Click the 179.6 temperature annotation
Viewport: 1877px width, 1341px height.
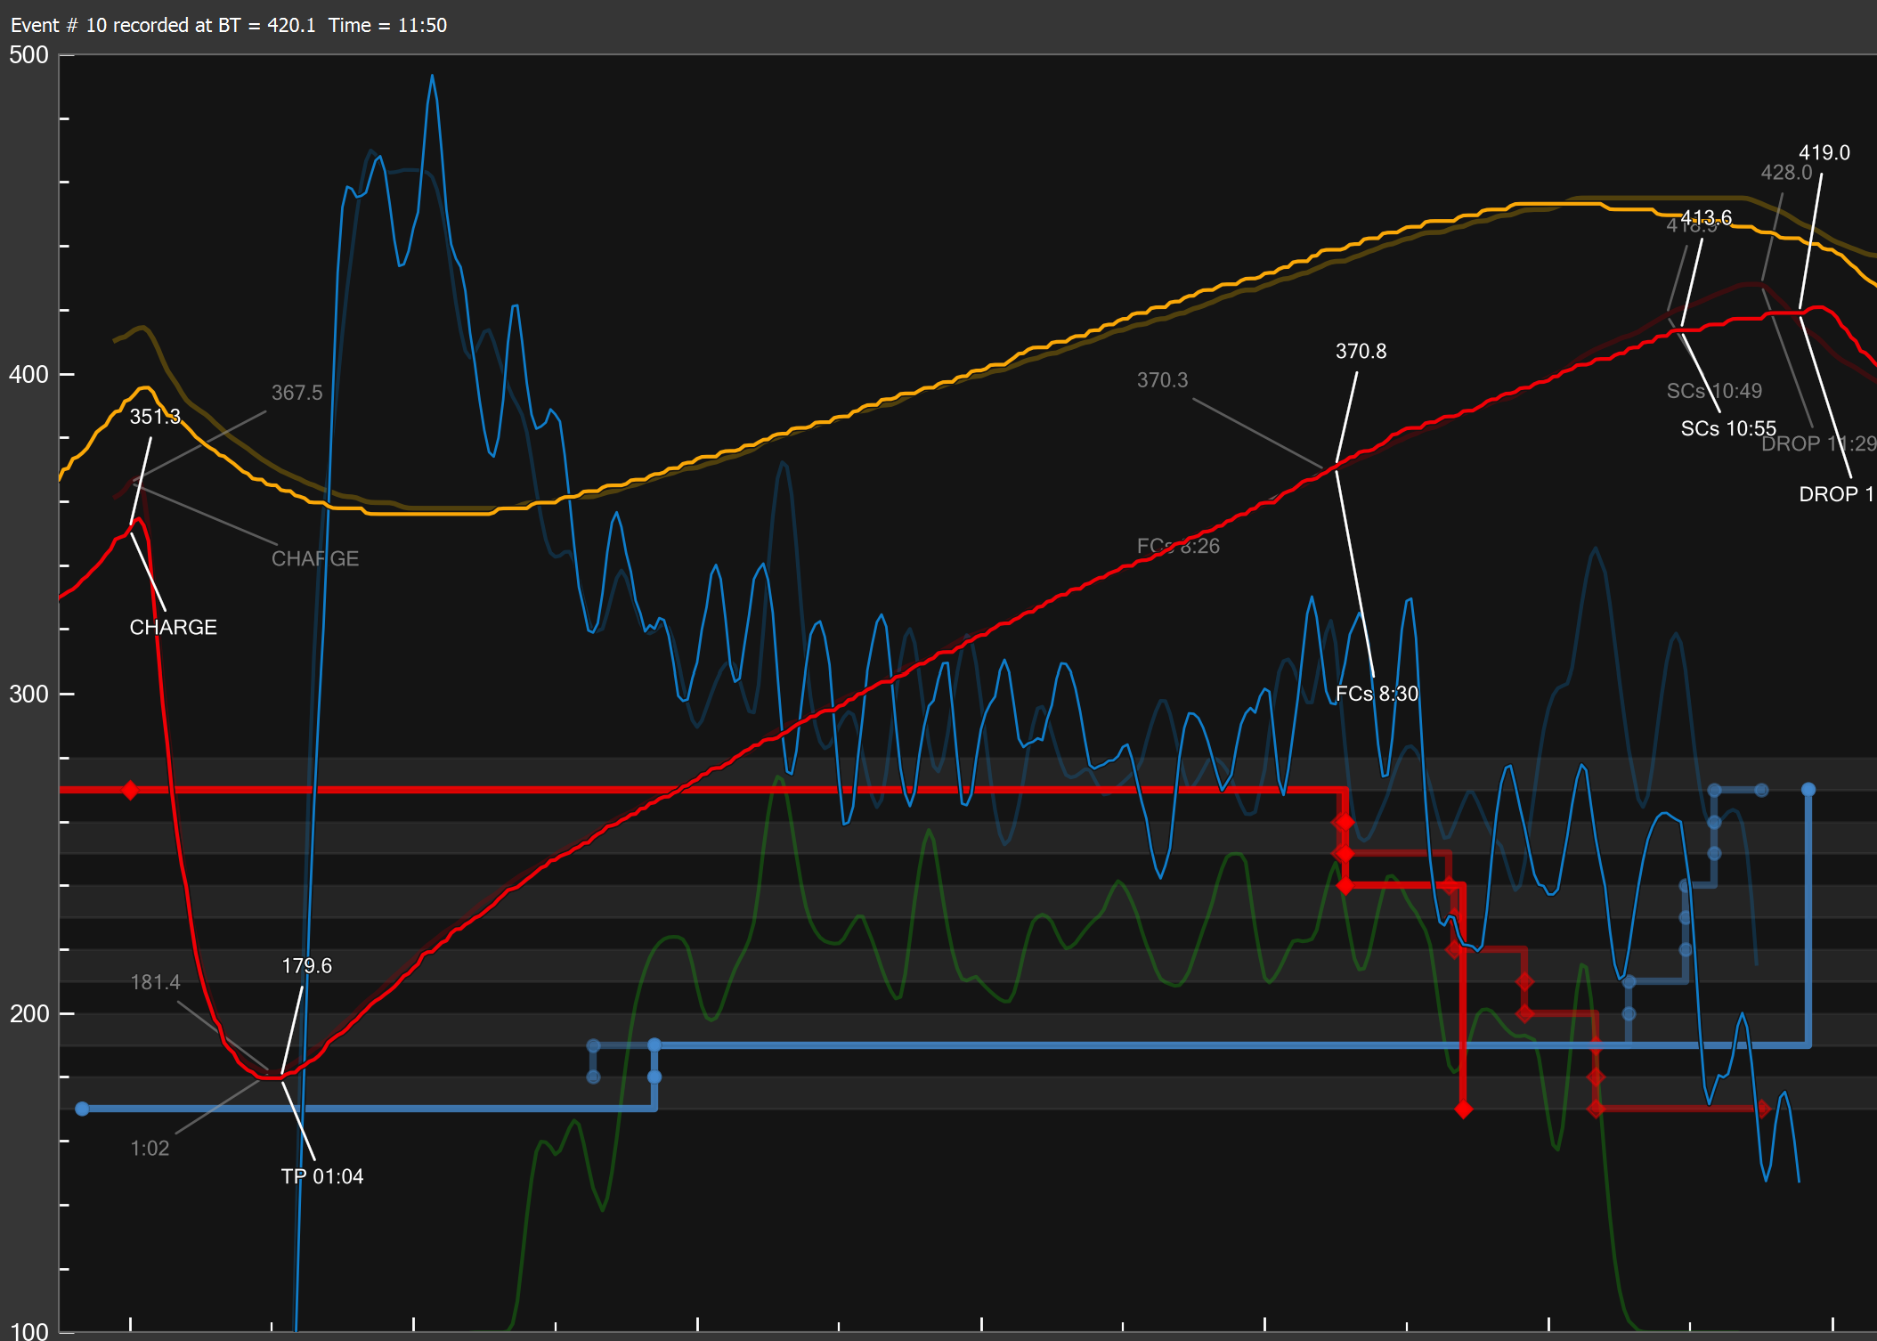point(306,966)
